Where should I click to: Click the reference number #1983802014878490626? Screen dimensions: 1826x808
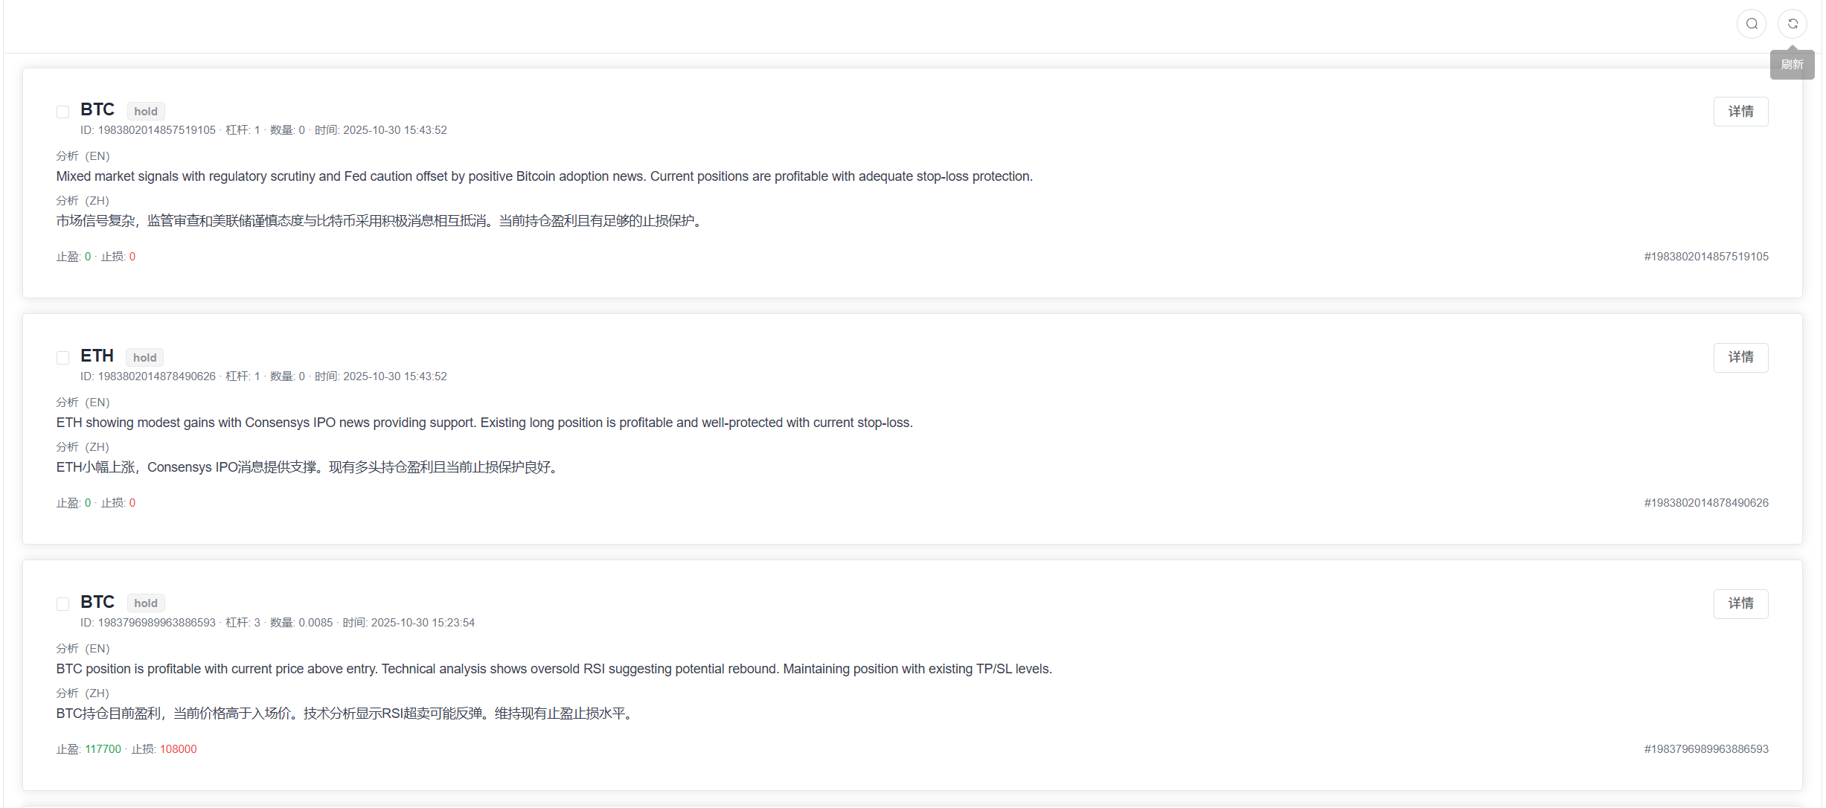click(1705, 503)
